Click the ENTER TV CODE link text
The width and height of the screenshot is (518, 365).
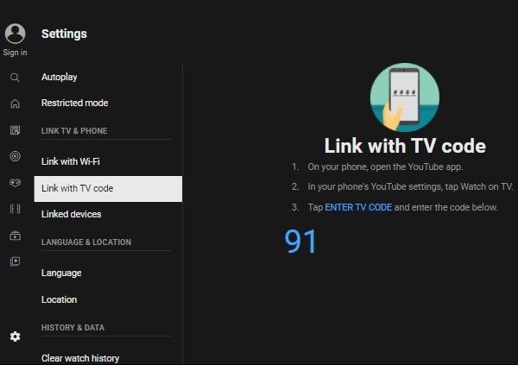coord(358,207)
